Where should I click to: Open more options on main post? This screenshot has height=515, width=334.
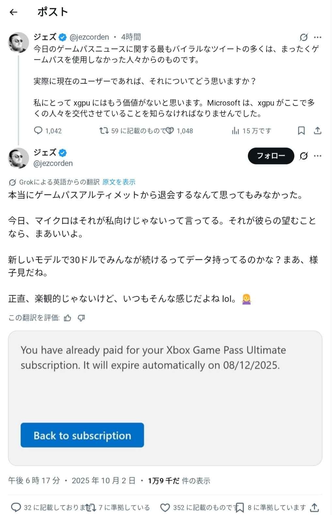point(318,156)
